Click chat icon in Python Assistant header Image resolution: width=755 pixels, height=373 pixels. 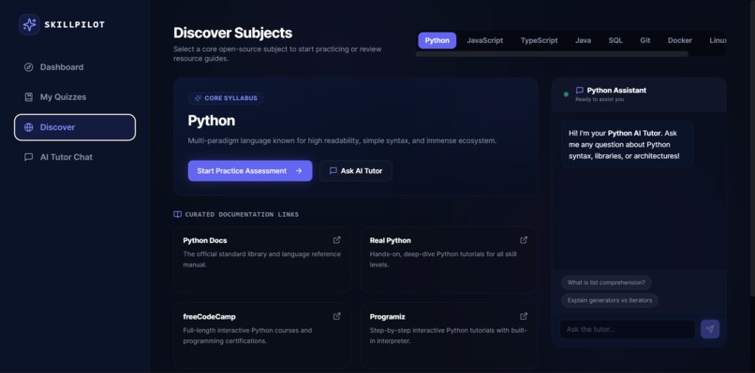click(580, 91)
